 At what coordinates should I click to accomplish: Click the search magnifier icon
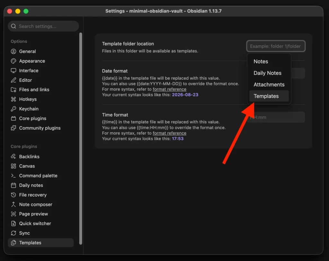pos(13,26)
